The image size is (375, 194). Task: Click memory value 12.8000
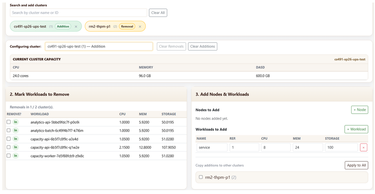pos(145,148)
